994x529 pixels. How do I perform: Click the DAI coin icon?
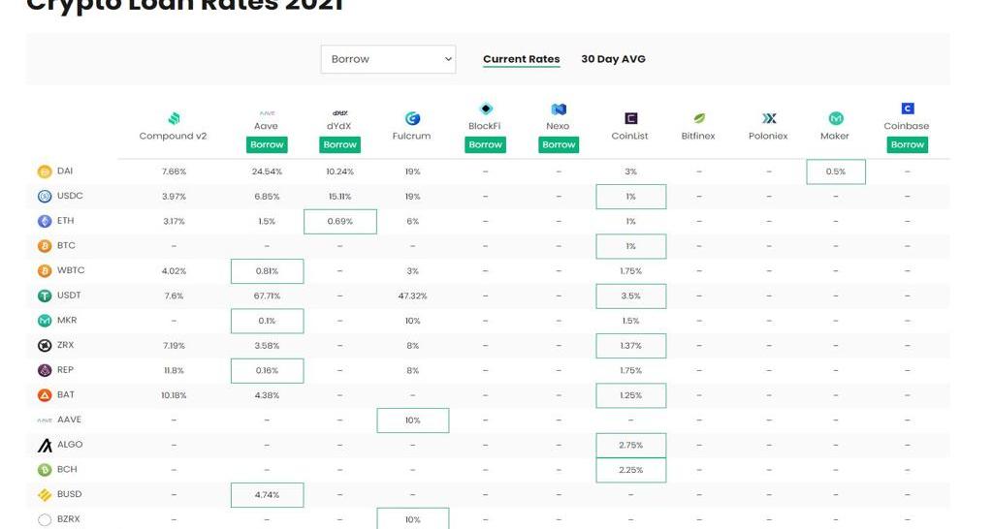(45, 171)
